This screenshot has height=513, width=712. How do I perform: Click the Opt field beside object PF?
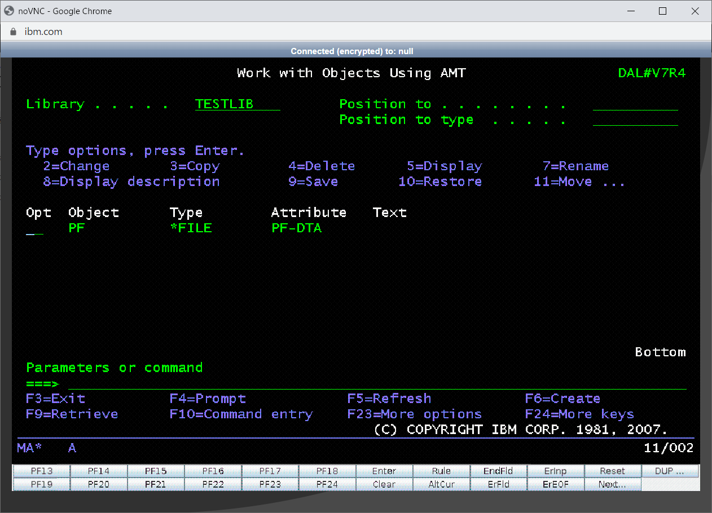[34, 228]
